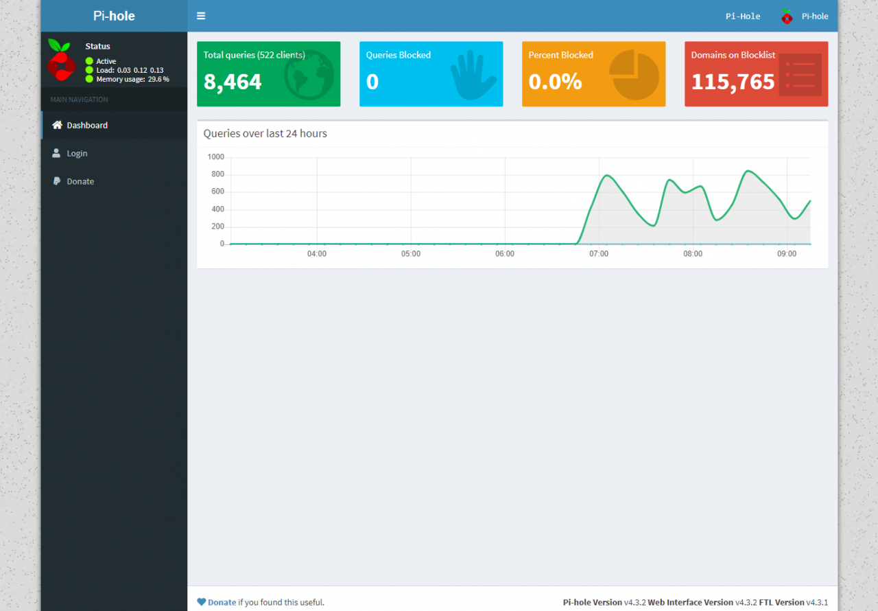Click the pie chart icon on Percent Blocked card
This screenshot has width=878, height=611.
pos(634,75)
